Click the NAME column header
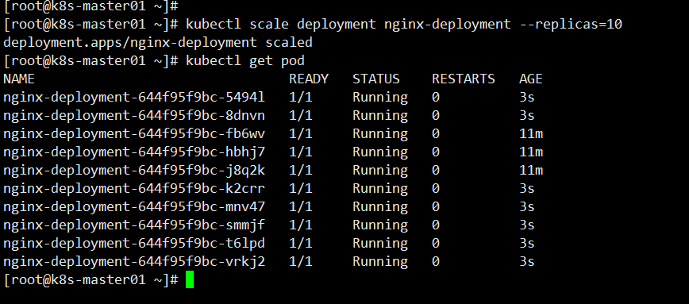Image resolution: width=689 pixels, height=304 pixels. click(19, 79)
